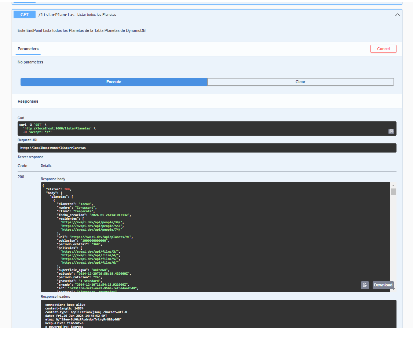Click the "superficie_agua": "unknown" line
Image resolution: width=413 pixels, height=341 pixels.
[x=83, y=270]
